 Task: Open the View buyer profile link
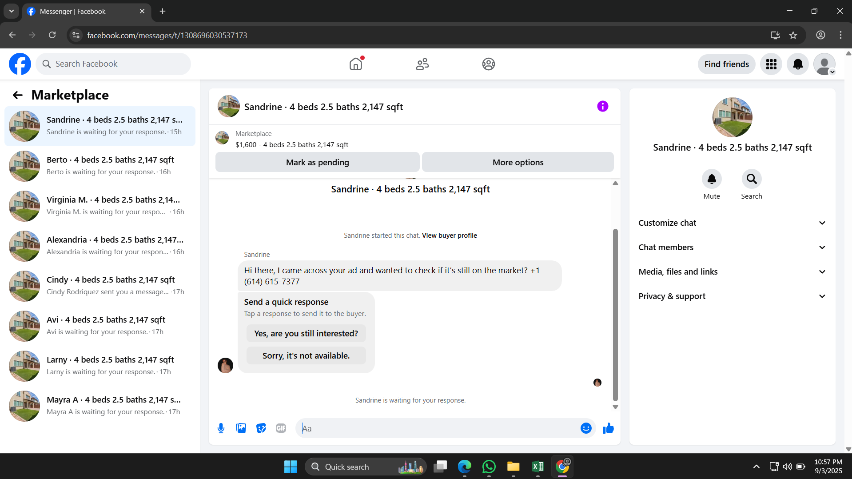click(450, 236)
